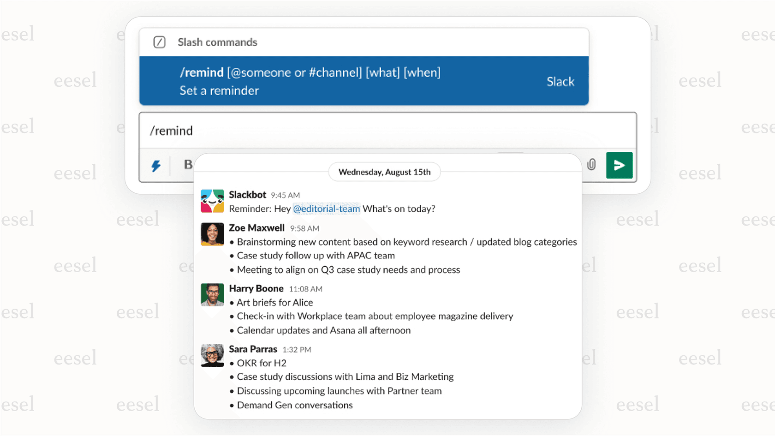Viewport: 775px width, 436px height.
Task: Click the Slash commands header label
Action: 217,42
